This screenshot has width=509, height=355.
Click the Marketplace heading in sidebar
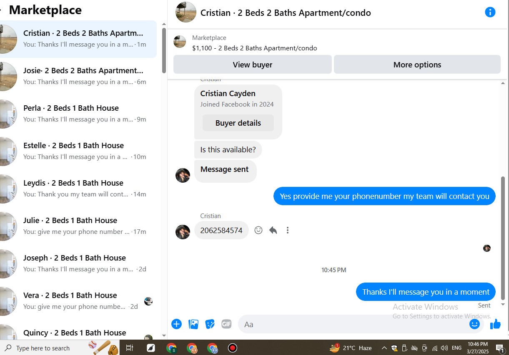[45, 10]
